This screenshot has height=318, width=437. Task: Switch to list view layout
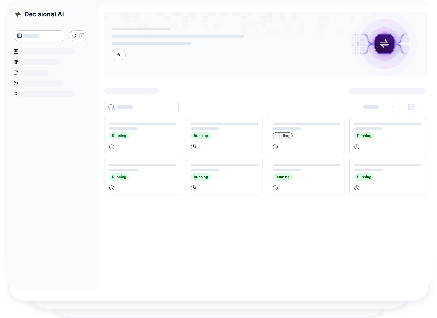click(x=421, y=107)
